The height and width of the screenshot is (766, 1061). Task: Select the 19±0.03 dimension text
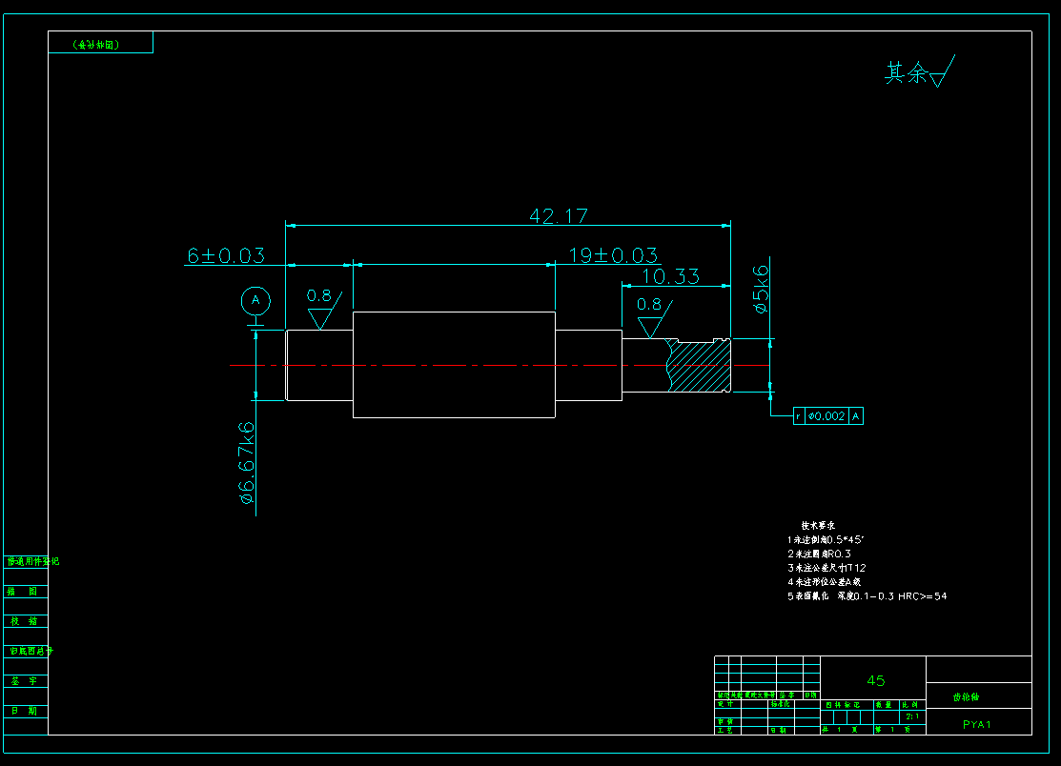pyautogui.click(x=613, y=255)
